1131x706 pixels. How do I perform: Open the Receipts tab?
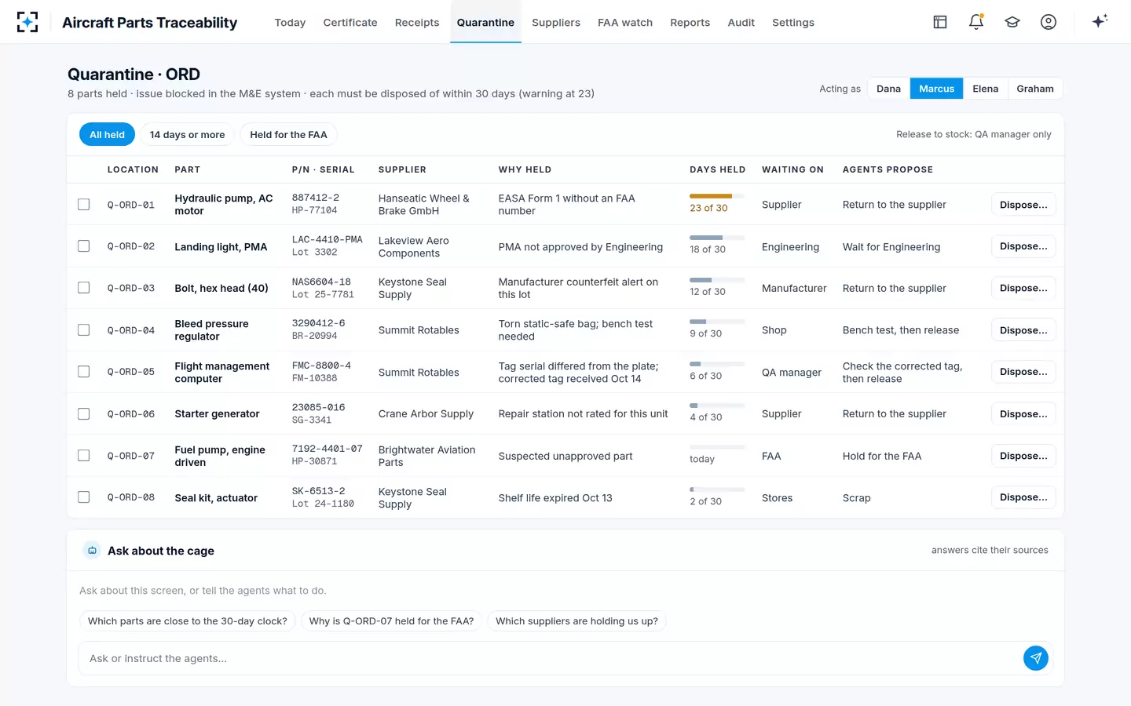tap(417, 23)
